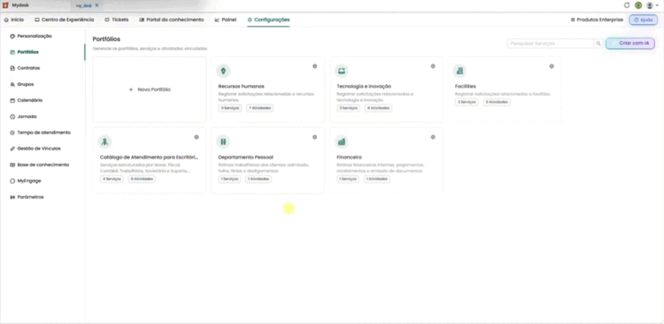Viewport: 664px width, 324px height.
Task: Open Grupos in the sidebar
Action: click(22, 84)
